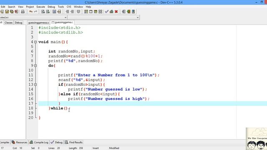Screen dimensions: 267x150
Task: Click the 'Modified' status bar entry
Action: [x=114, y=148]
